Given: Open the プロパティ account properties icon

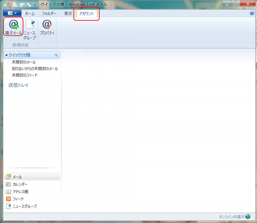Looking at the screenshot, I should tap(47, 25).
